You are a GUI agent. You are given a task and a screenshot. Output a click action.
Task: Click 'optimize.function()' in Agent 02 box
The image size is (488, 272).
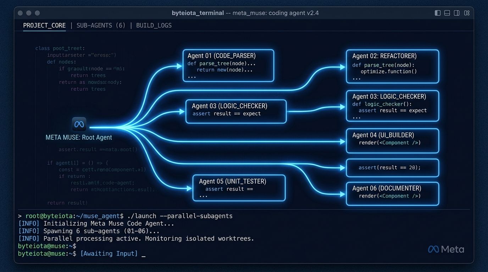click(389, 72)
